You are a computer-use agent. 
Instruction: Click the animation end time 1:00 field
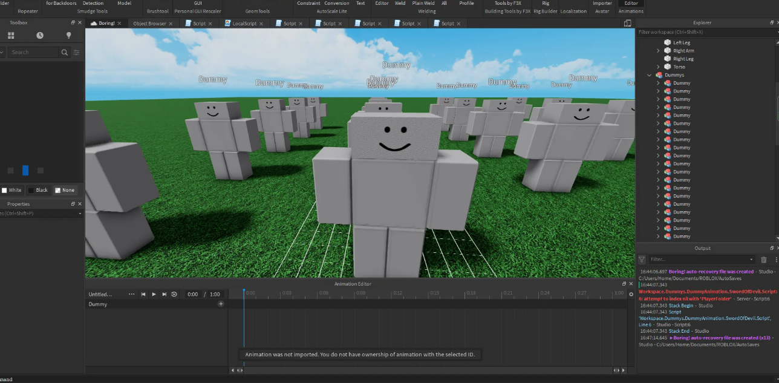point(215,294)
